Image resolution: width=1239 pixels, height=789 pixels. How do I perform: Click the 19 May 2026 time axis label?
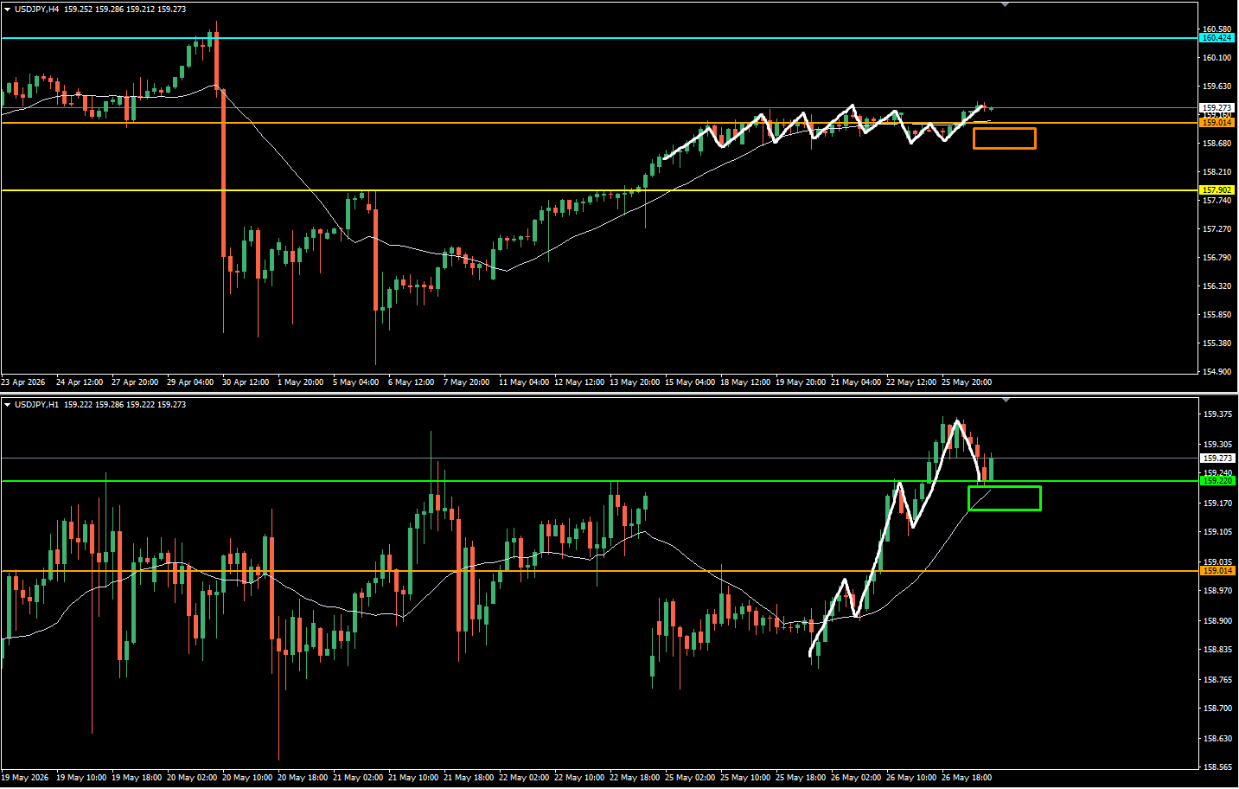tap(25, 778)
